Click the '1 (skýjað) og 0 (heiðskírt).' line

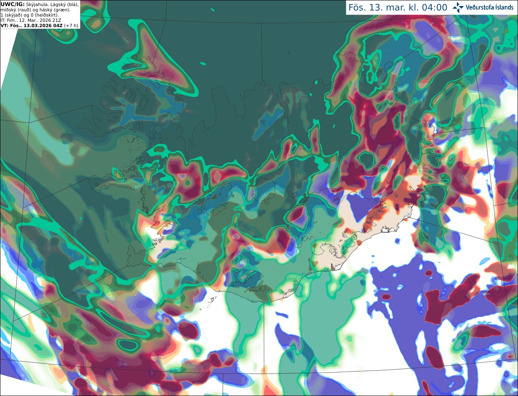[x=30, y=15]
